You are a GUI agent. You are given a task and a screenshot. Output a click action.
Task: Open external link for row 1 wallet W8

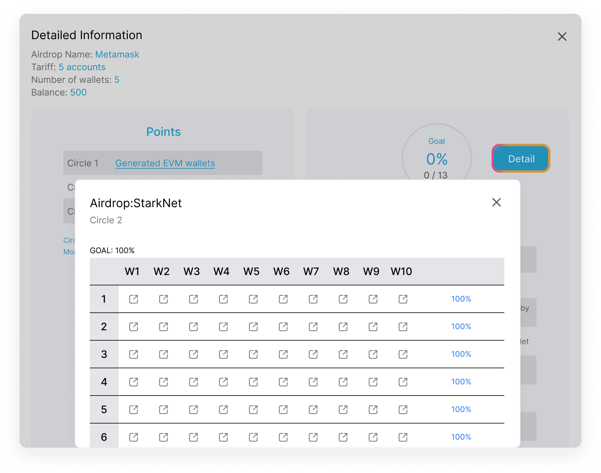(343, 299)
